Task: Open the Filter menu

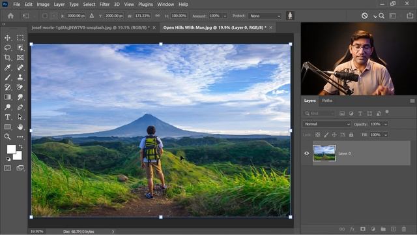Action: tap(104, 5)
